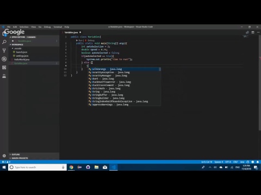
Task: Select the Variables.java editor tab
Action: click(71, 32)
